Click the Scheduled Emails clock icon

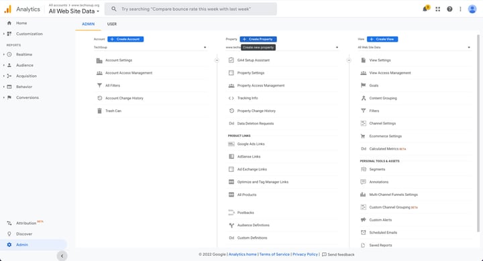(x=363, y=232)
